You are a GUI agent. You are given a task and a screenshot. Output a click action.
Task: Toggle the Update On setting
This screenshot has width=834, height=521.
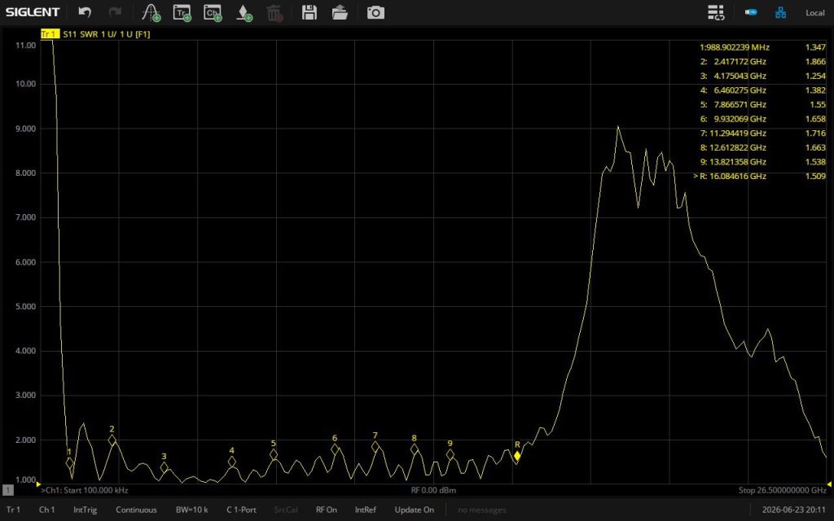[x=414, y=510]
